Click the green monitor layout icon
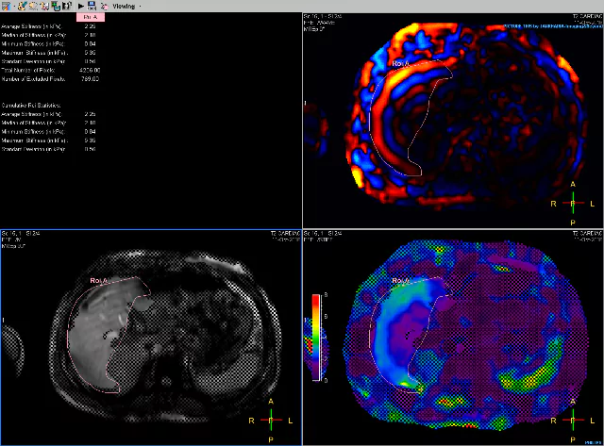 55,6
